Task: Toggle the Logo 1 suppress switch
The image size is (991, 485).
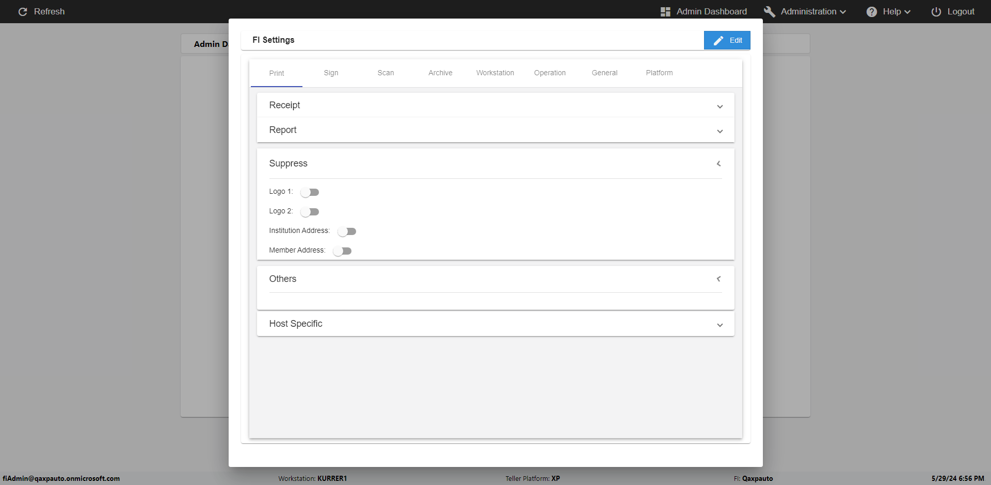Action: click(310, 192)
